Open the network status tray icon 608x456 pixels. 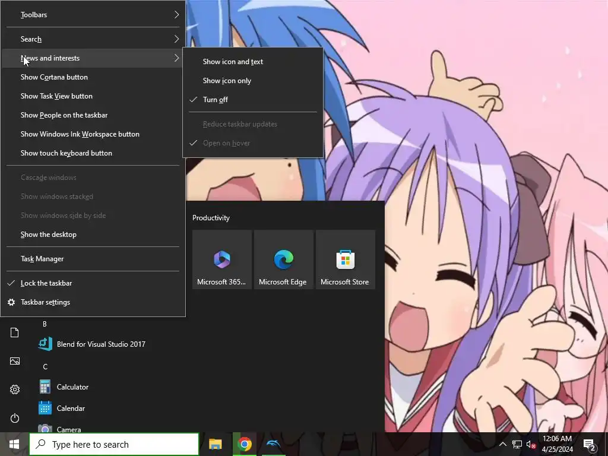(x=517, y=444)
